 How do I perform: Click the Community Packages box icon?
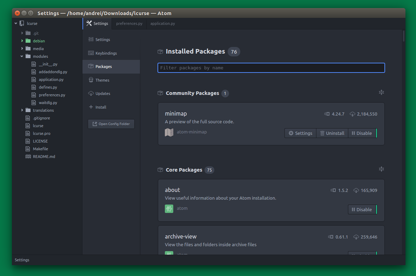click(x=160, y=93)
